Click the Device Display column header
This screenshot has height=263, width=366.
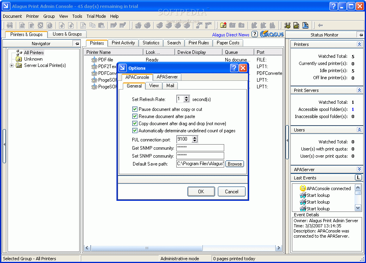point(198,52)
